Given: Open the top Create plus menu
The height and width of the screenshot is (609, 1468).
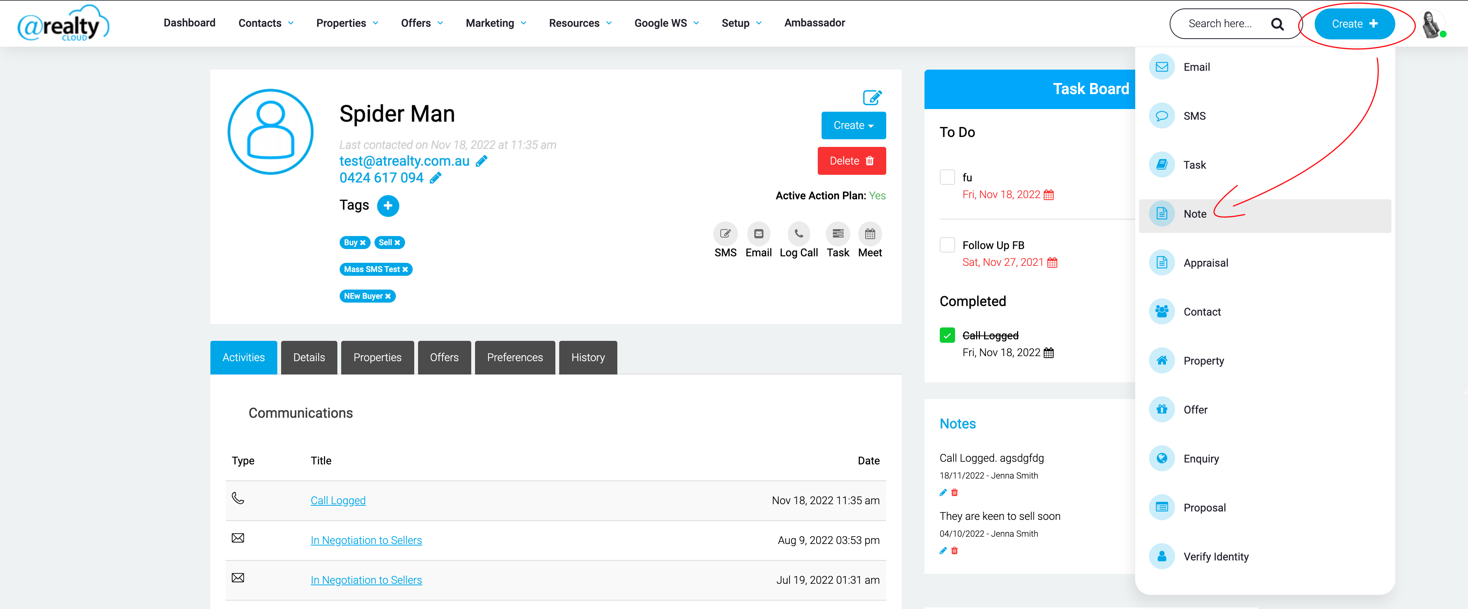Looking at the screenshot, I should click(1354, 24).
